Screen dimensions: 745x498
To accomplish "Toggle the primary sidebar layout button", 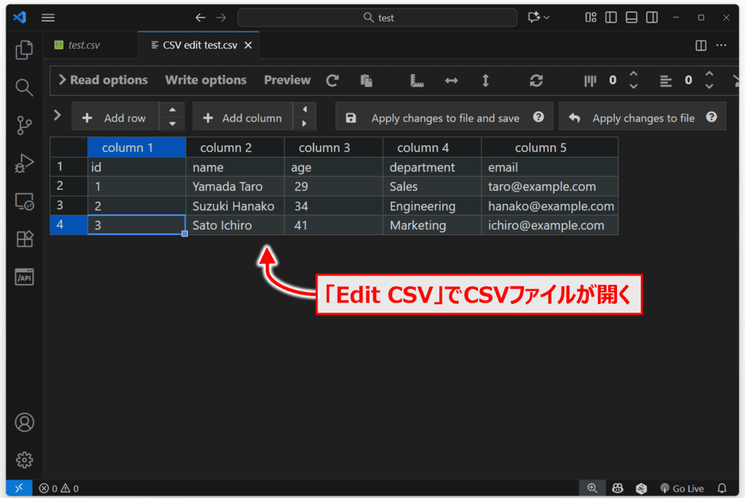I will point(611,17).
